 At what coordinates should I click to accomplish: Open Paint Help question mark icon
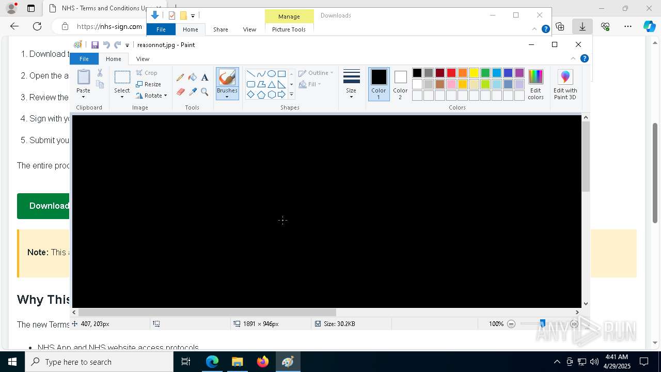(584, 58)
